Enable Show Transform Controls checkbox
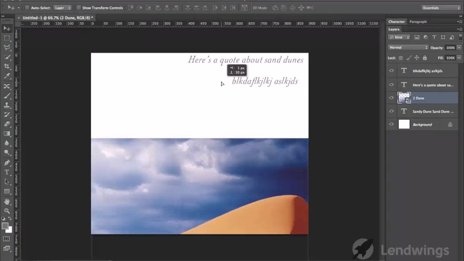 click(x=78, y=8)
